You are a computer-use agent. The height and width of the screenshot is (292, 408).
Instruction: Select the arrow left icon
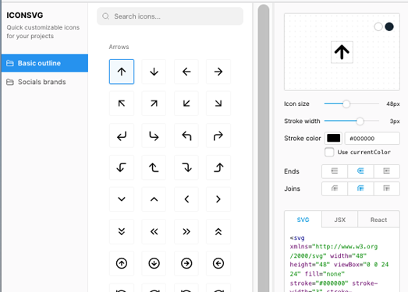click(x=186, y=72)
